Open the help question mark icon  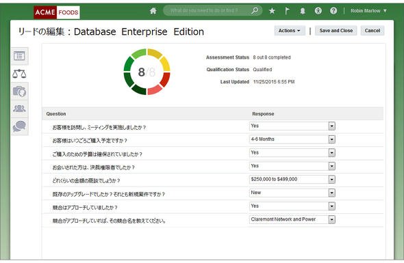tap(333, 10)
